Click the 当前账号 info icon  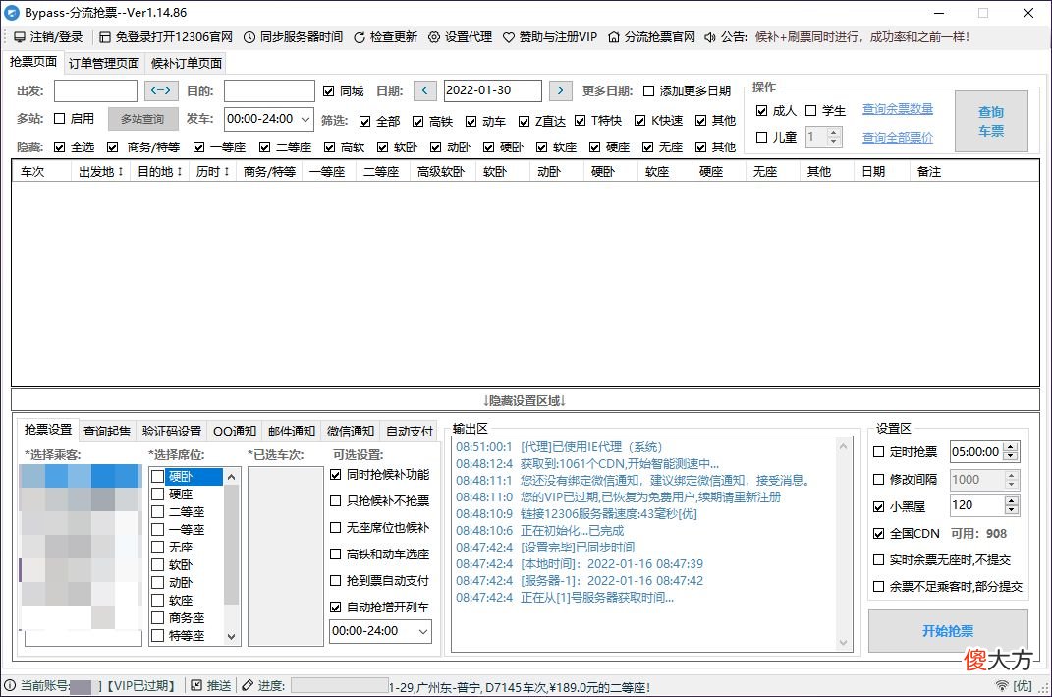(10, 685)
